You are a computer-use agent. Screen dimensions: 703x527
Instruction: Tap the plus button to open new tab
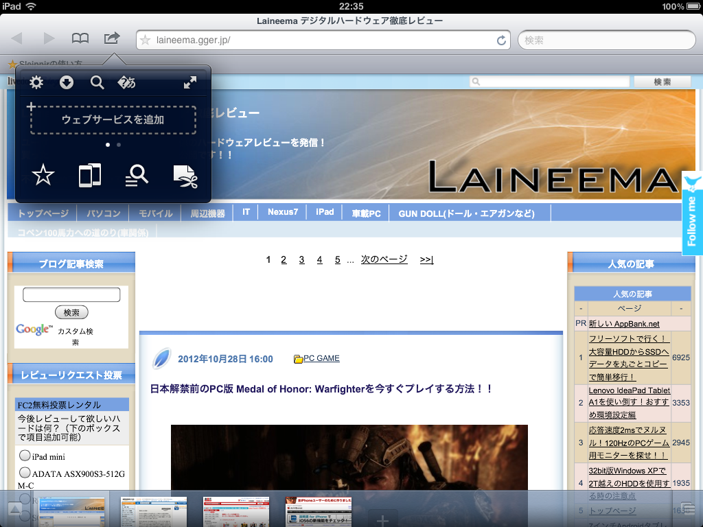click(x=382, y=520)
